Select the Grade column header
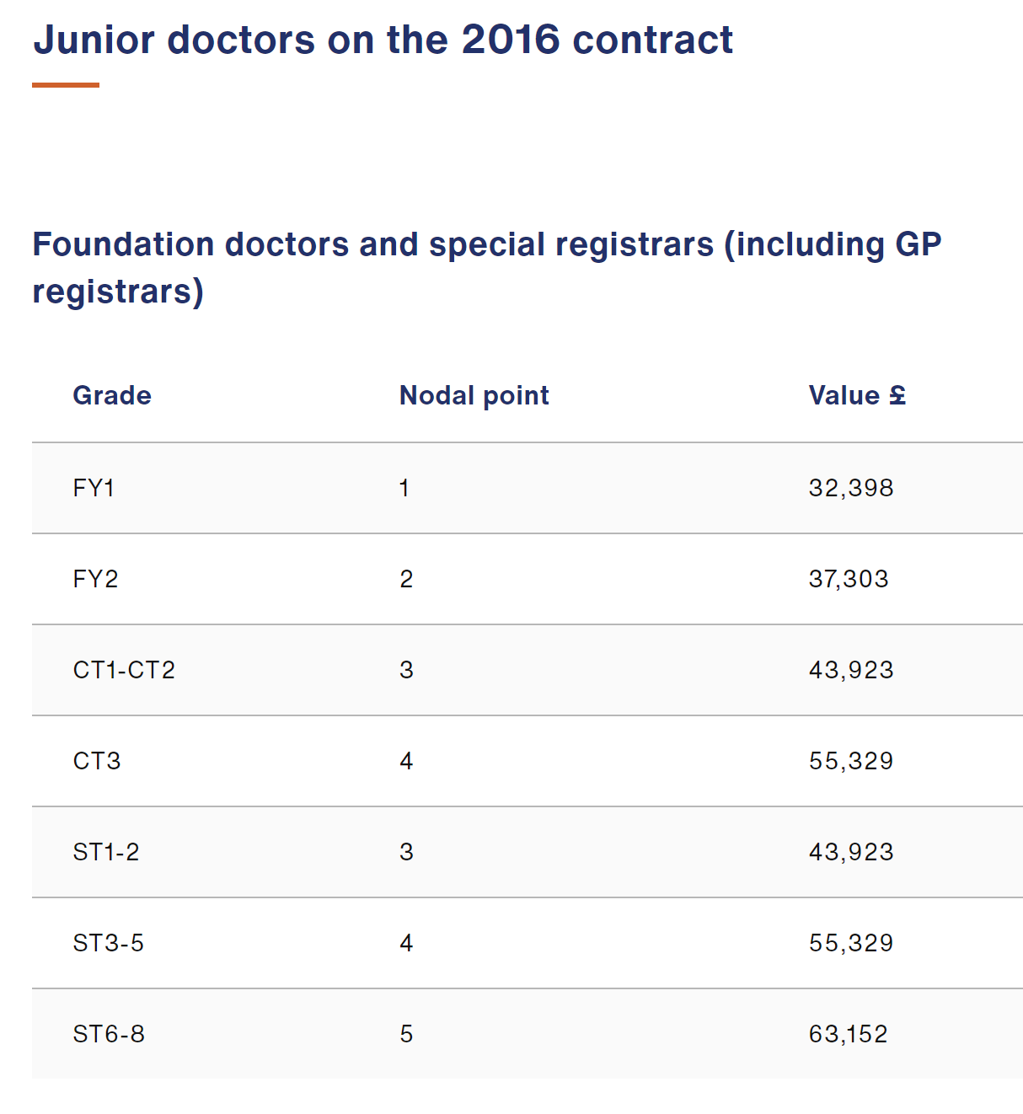This screenshot has height=1114, width=1023. (112, 395)
